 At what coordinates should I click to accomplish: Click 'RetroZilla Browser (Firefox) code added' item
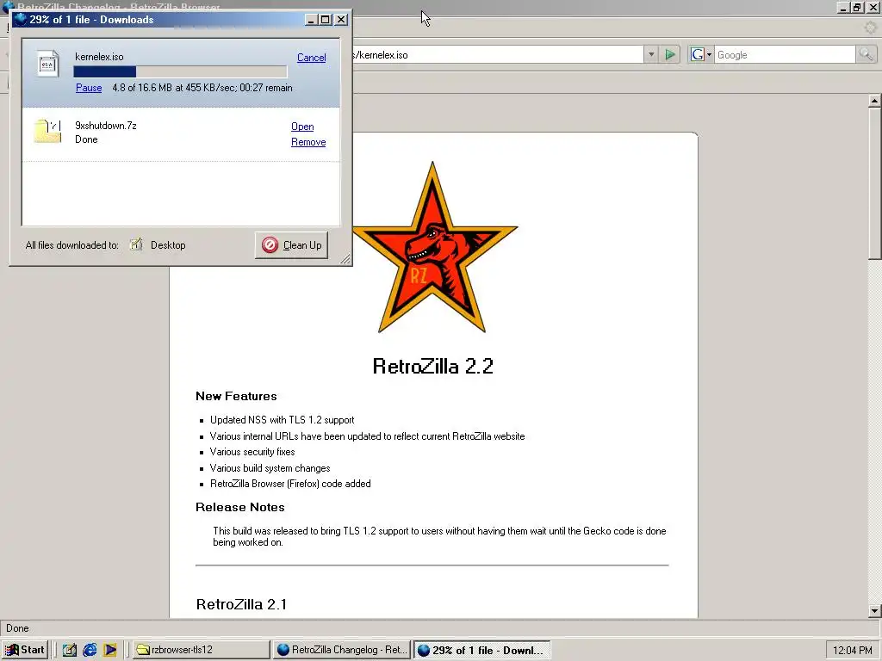point(290,484)
